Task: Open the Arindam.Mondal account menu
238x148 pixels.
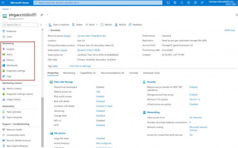Action: [x=223, y=2]
